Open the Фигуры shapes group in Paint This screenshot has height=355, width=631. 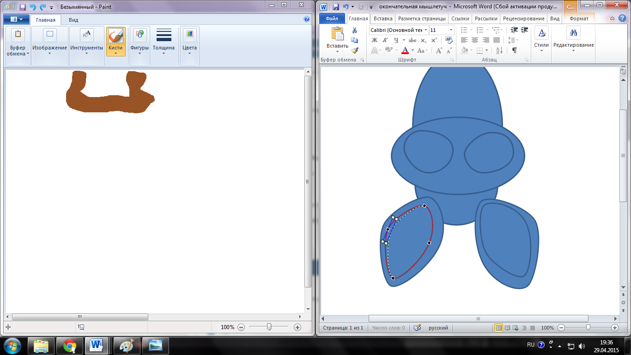click(140, 46)
